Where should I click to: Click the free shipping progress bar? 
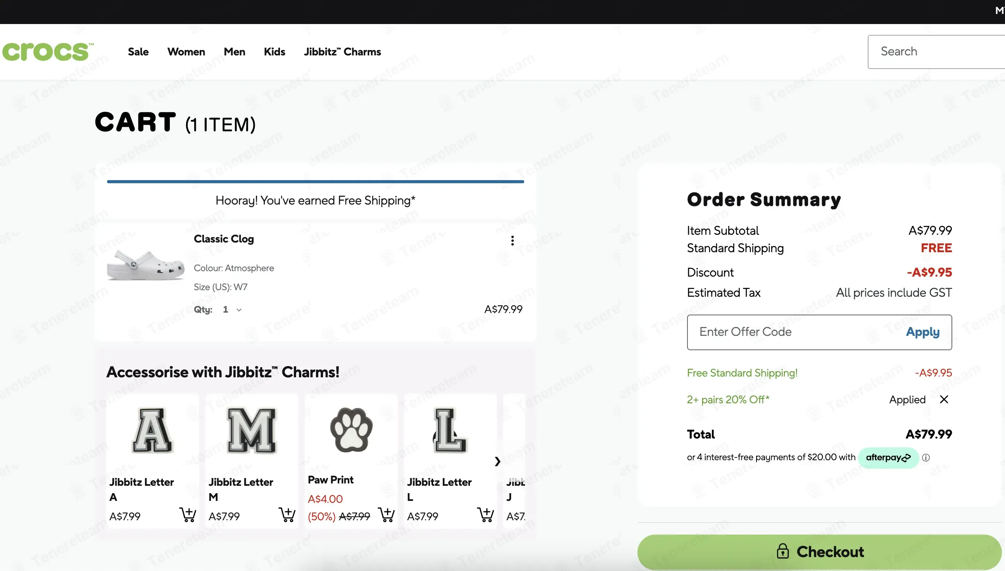click(x=316, y=182)
